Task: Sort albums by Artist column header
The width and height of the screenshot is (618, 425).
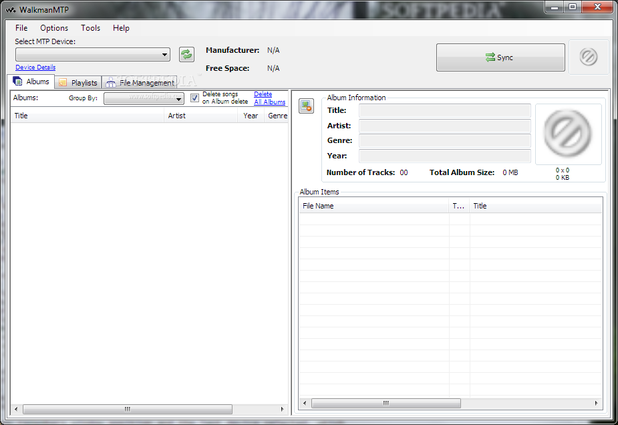Action: click(x=200, y=116)
